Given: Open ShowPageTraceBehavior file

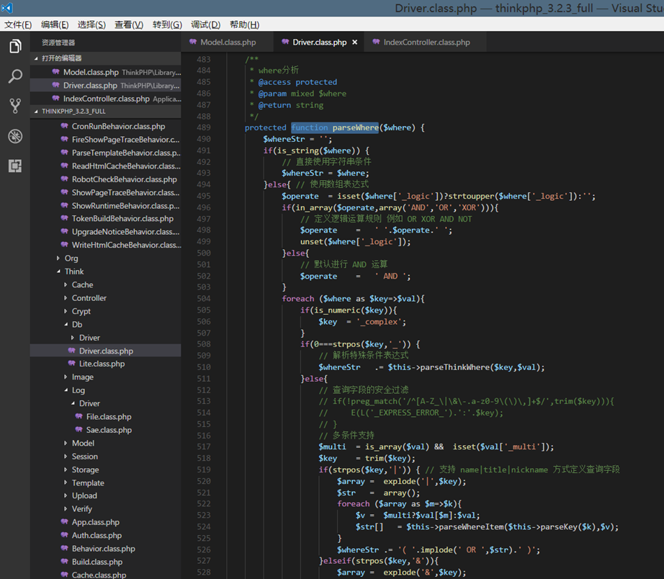Looking at the screenshot, I should point(105,192).
